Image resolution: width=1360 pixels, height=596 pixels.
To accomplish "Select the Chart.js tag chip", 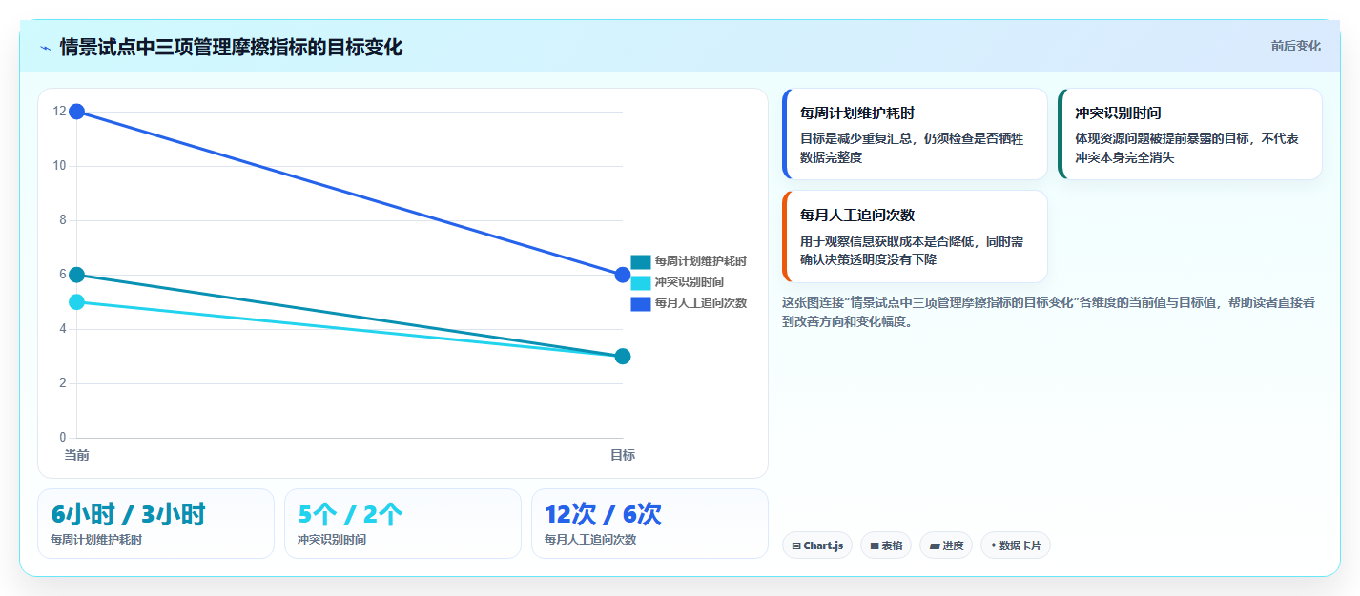I will click(817, 545).
